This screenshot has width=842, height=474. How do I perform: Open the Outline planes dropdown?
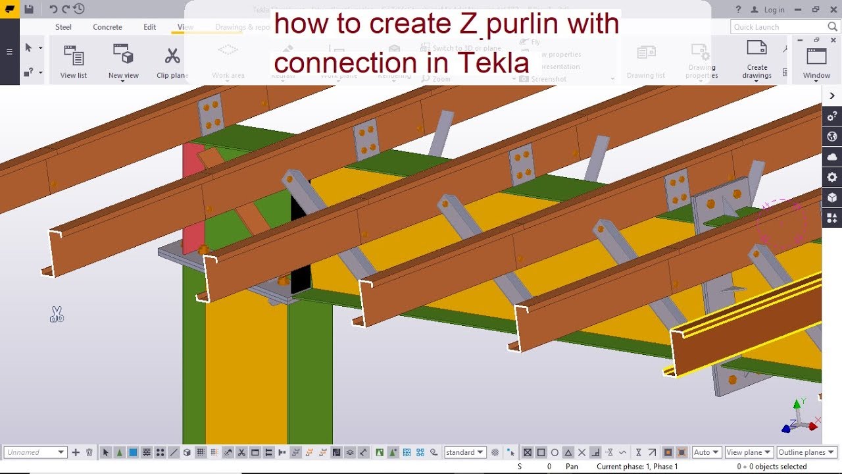click(806, 452)
